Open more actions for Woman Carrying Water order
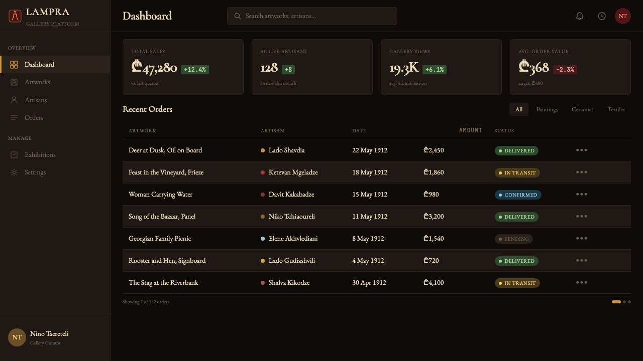 582,194
